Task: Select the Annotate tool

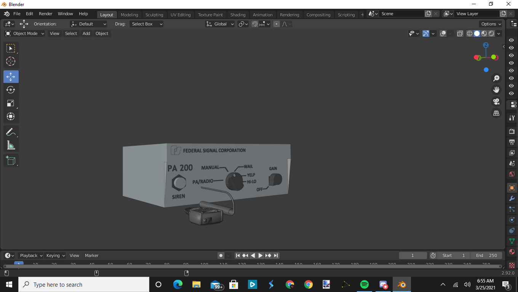Action: point(11,132)
